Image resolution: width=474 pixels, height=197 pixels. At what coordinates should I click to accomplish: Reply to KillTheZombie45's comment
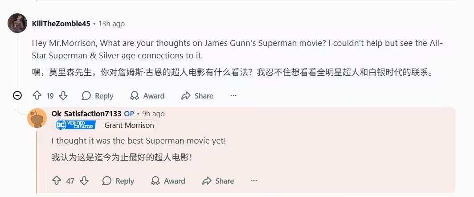(x=98, y=96)
